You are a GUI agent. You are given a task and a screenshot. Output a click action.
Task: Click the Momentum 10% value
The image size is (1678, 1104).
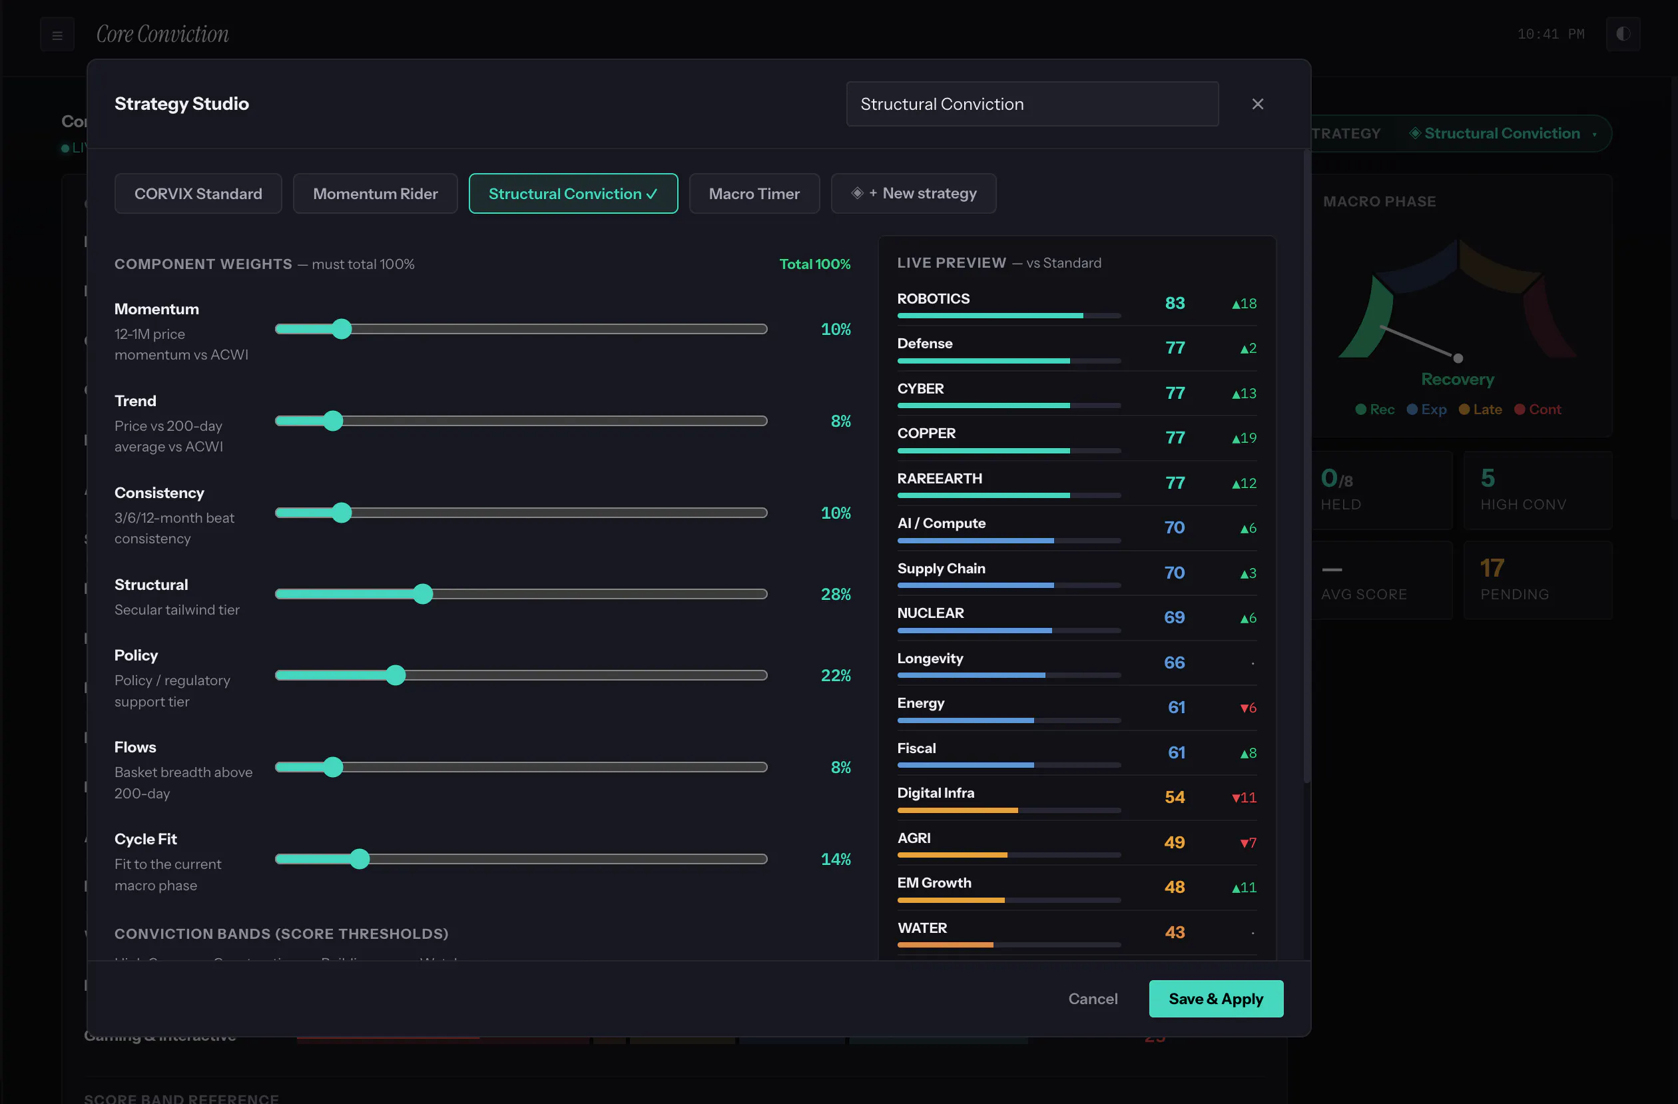tap(836, 329)
